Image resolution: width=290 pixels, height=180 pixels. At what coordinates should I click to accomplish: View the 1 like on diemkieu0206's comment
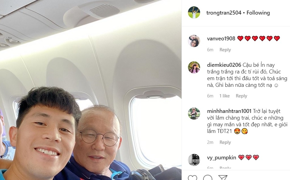pyautogui.click(x=224, y=96)
